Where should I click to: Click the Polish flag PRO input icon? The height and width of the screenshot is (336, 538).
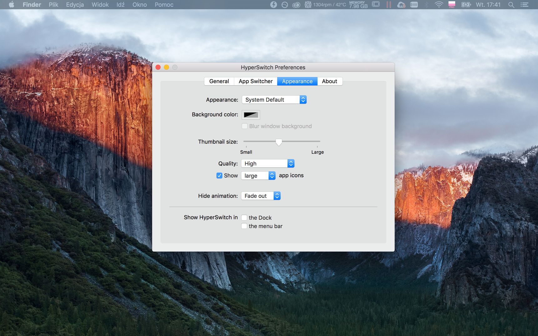point(452,5)
